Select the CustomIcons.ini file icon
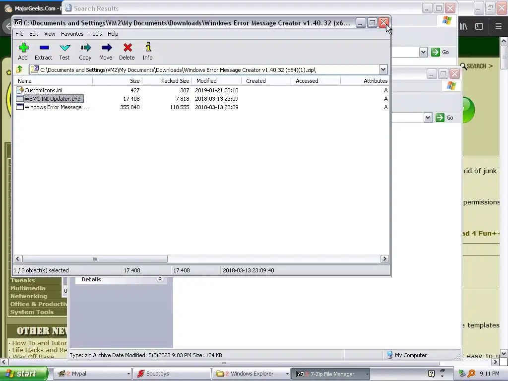Viewport: 508px width, 381px height. click(20, 90)
